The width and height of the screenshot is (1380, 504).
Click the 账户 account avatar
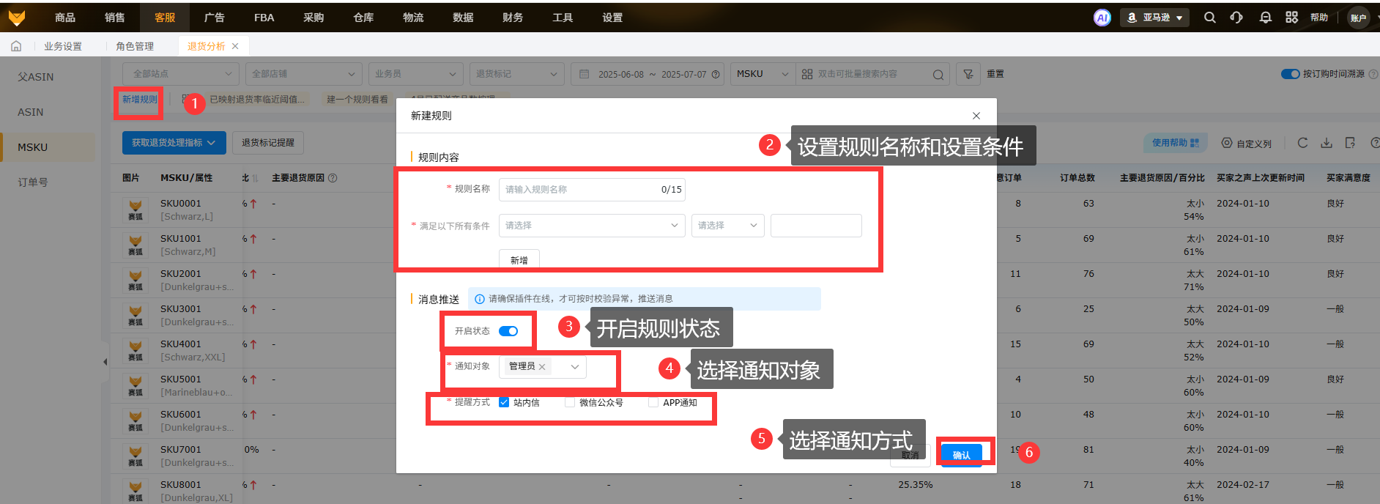(1359, 18)
